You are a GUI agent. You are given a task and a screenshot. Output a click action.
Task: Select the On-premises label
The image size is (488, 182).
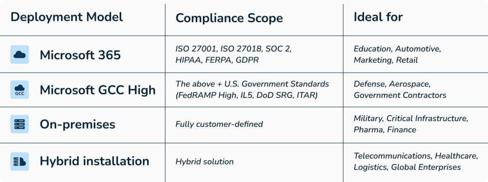[78, 125]
